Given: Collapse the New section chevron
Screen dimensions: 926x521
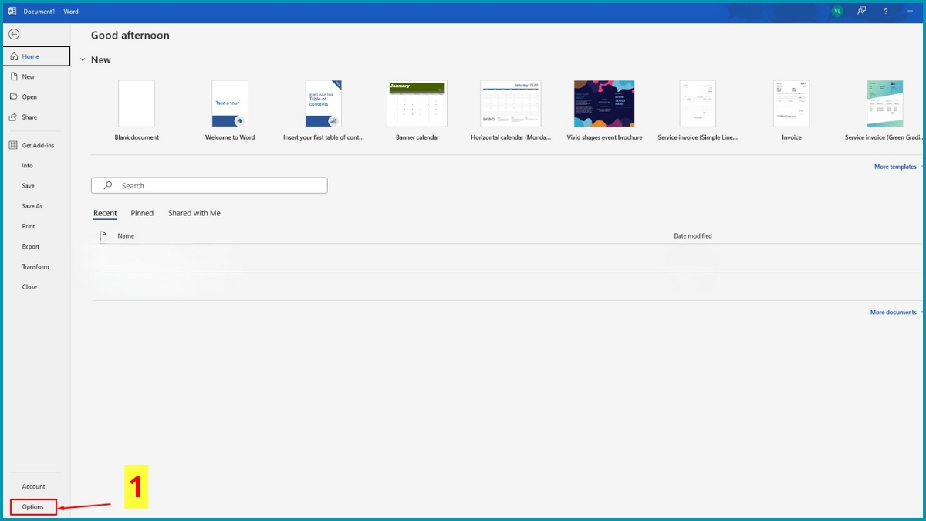Looking at the screenshot, I should tap(83, 60).
